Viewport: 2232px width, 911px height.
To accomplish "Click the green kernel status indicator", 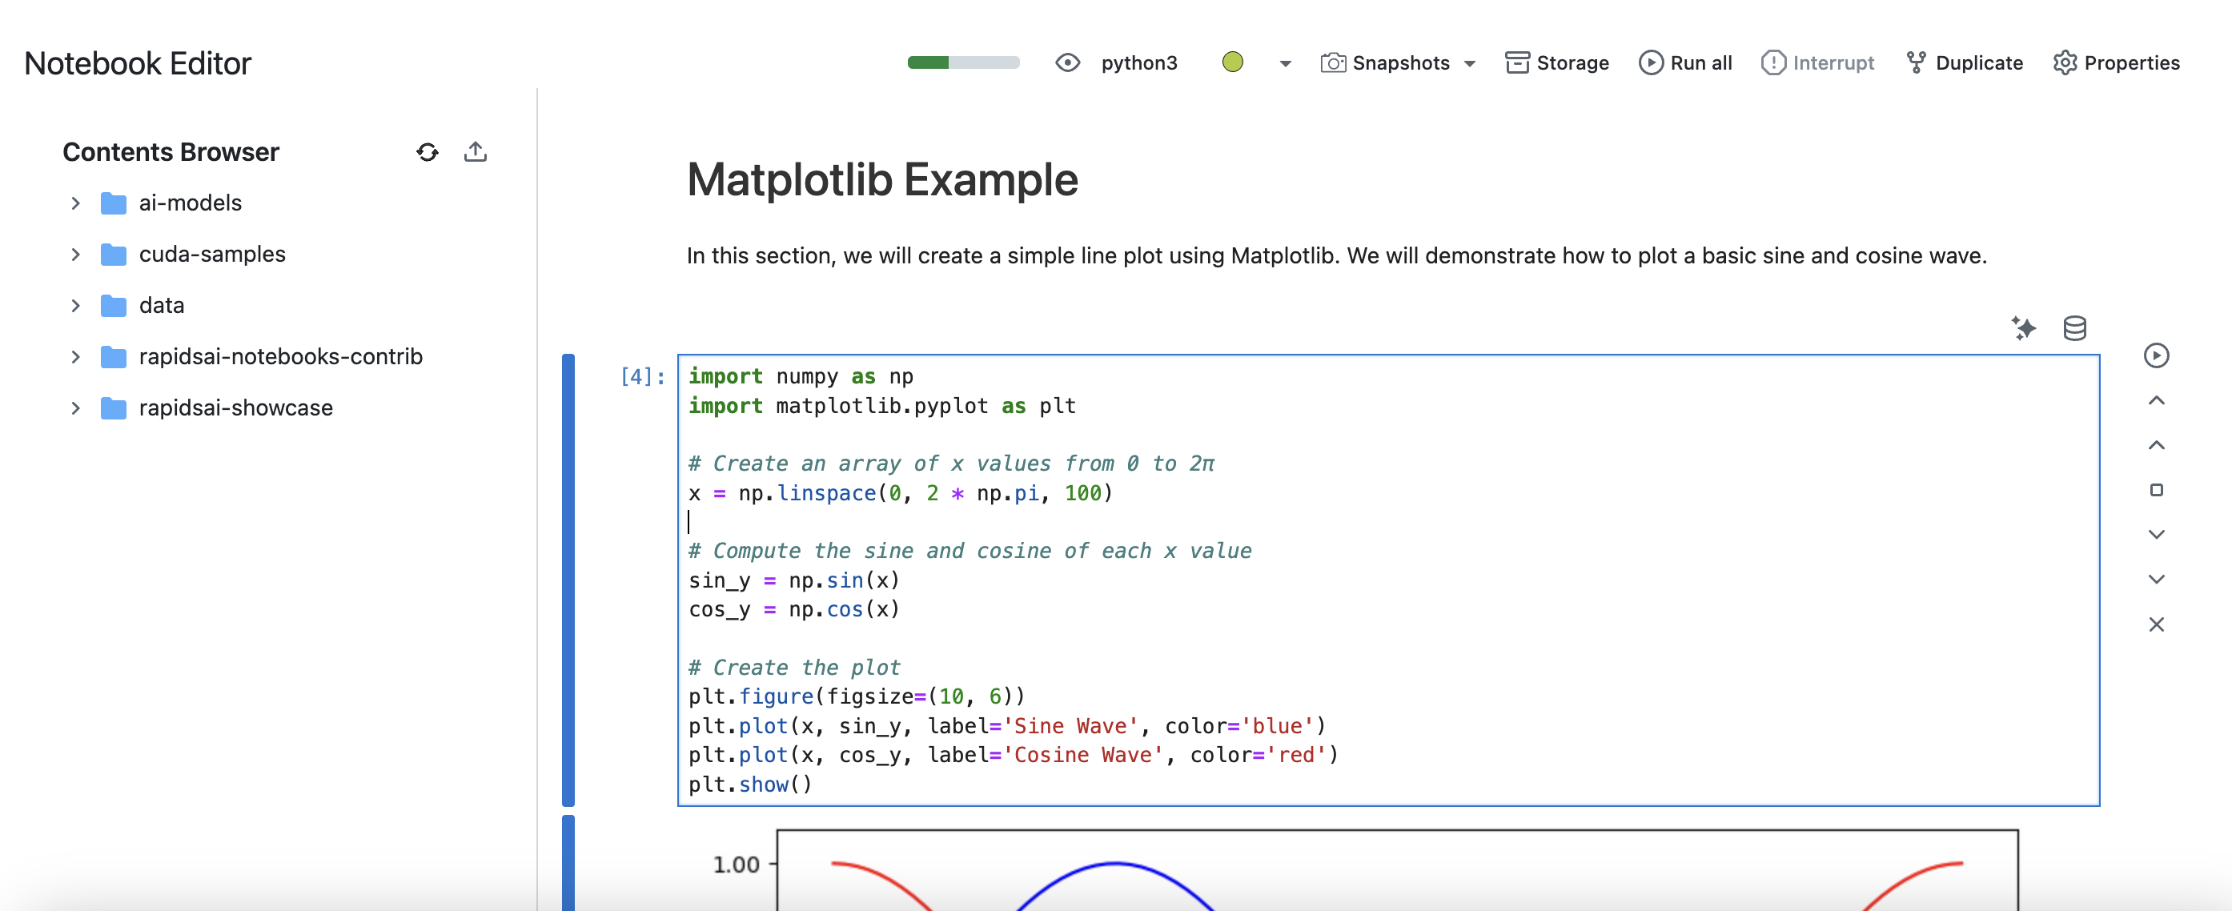I will [1232, 62].
